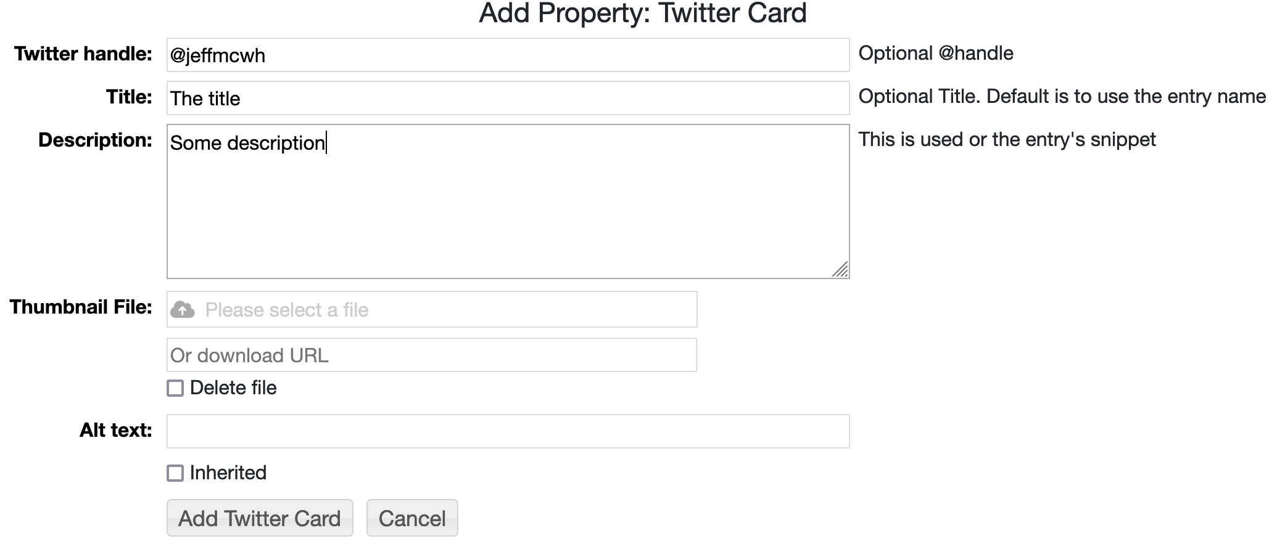Click the 'Description:' field label
This screenshot has height=552, width=1277.
tap(95, 140)
